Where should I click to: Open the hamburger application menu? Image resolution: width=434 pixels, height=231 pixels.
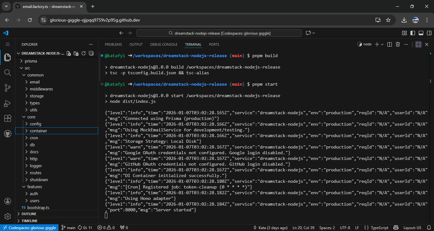(8, 44)
